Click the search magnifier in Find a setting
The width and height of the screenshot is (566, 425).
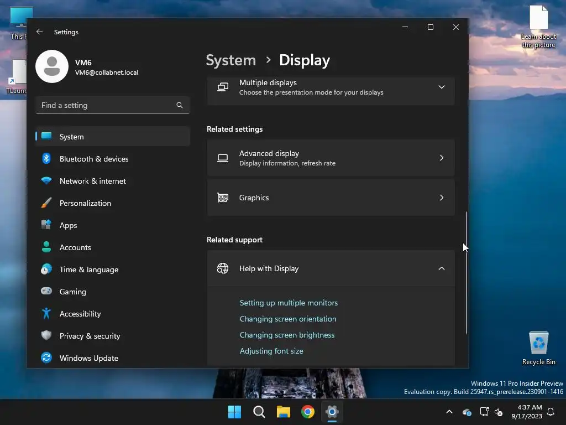[x=180, y=105]
